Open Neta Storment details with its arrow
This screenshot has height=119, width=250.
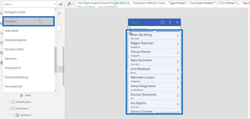(178, 62)
